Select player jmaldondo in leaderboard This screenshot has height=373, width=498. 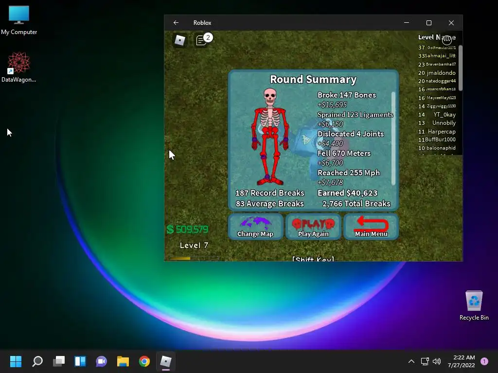tap(437, 73)
